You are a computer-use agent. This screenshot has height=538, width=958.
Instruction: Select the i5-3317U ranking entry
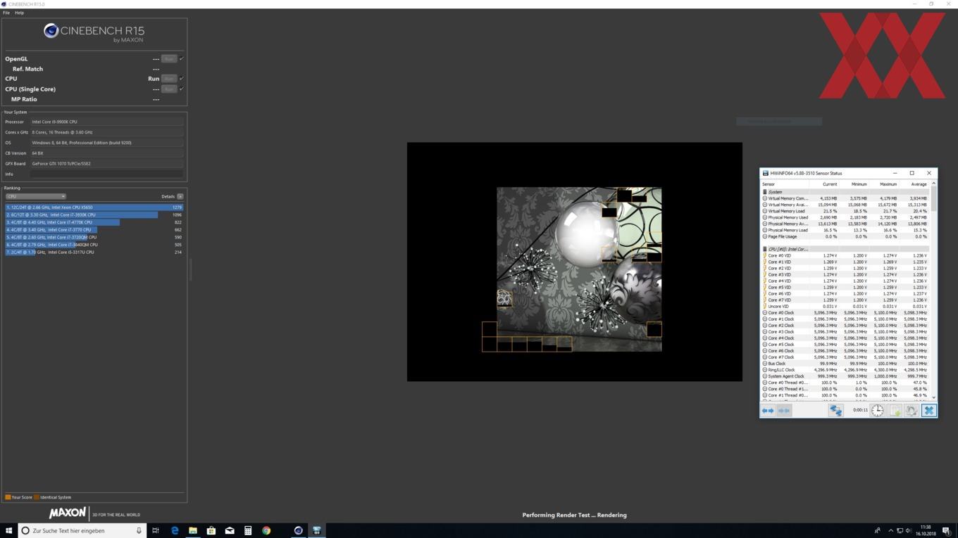pyautogui.click(x=94, y=252)
